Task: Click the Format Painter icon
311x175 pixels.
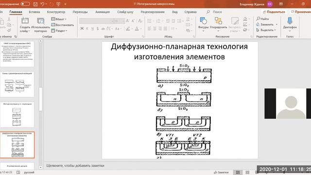Action: tap(9, 30)
